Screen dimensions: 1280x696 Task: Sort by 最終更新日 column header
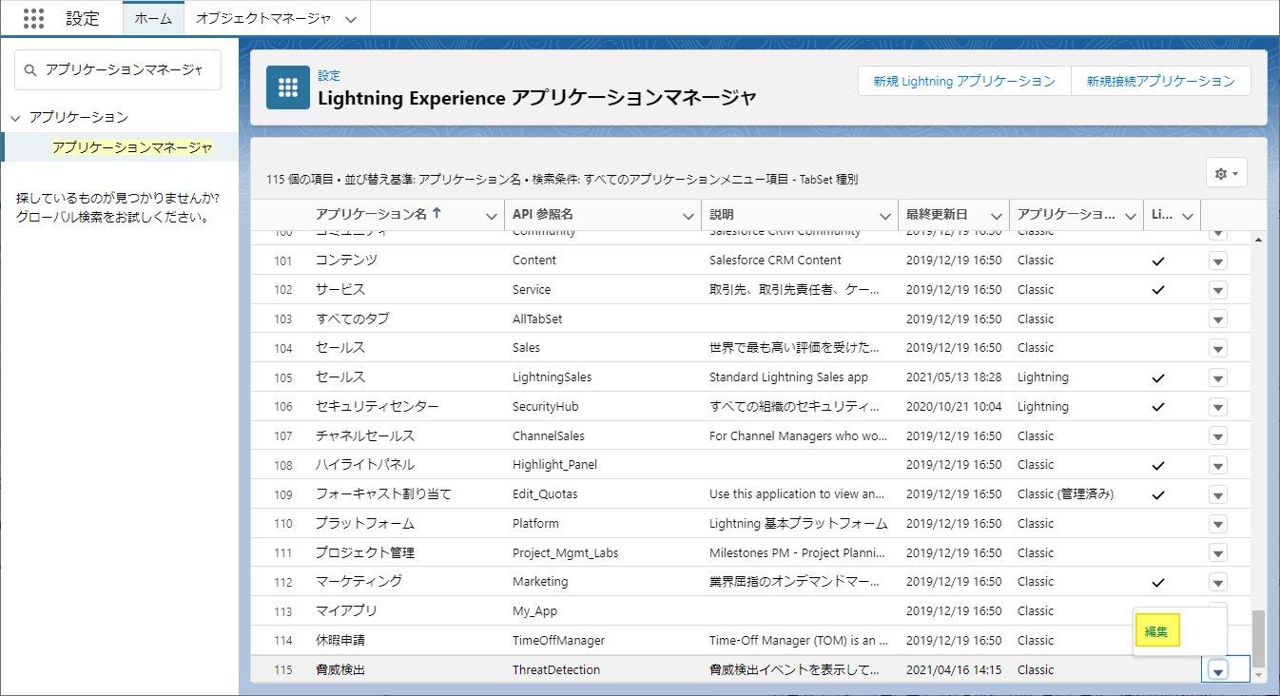click(x=937, y=215)
